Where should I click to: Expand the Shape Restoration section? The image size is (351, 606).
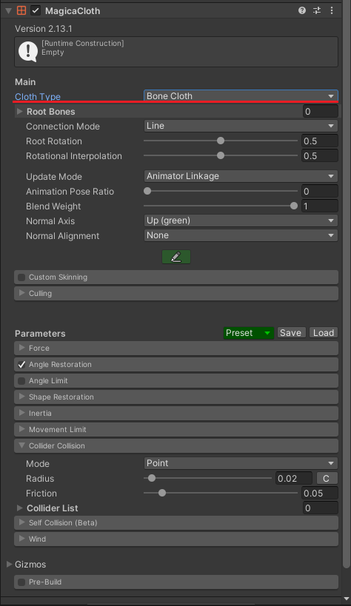[22, 397]
